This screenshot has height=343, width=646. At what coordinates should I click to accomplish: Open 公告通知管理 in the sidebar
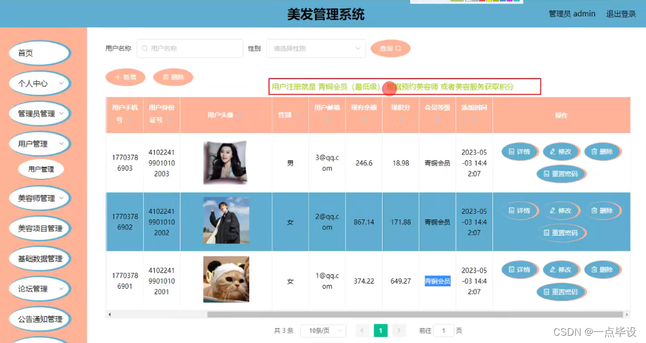click(40, 319)
